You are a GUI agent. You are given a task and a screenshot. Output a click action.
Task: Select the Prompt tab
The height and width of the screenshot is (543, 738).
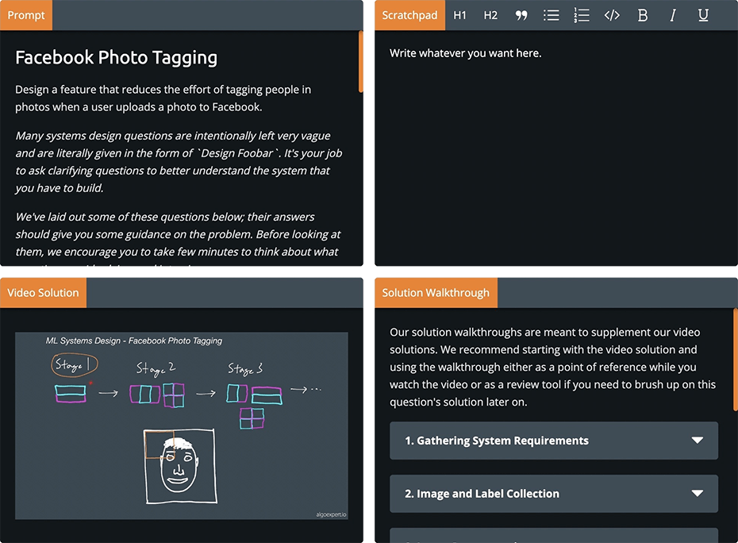point(26,15)
